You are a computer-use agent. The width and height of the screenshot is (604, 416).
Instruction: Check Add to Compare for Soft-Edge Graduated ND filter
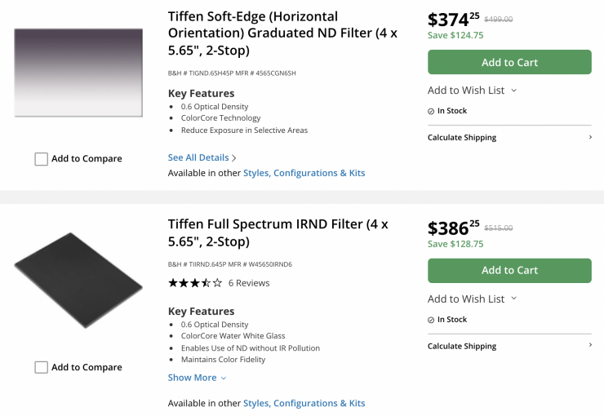pos(42,159)
